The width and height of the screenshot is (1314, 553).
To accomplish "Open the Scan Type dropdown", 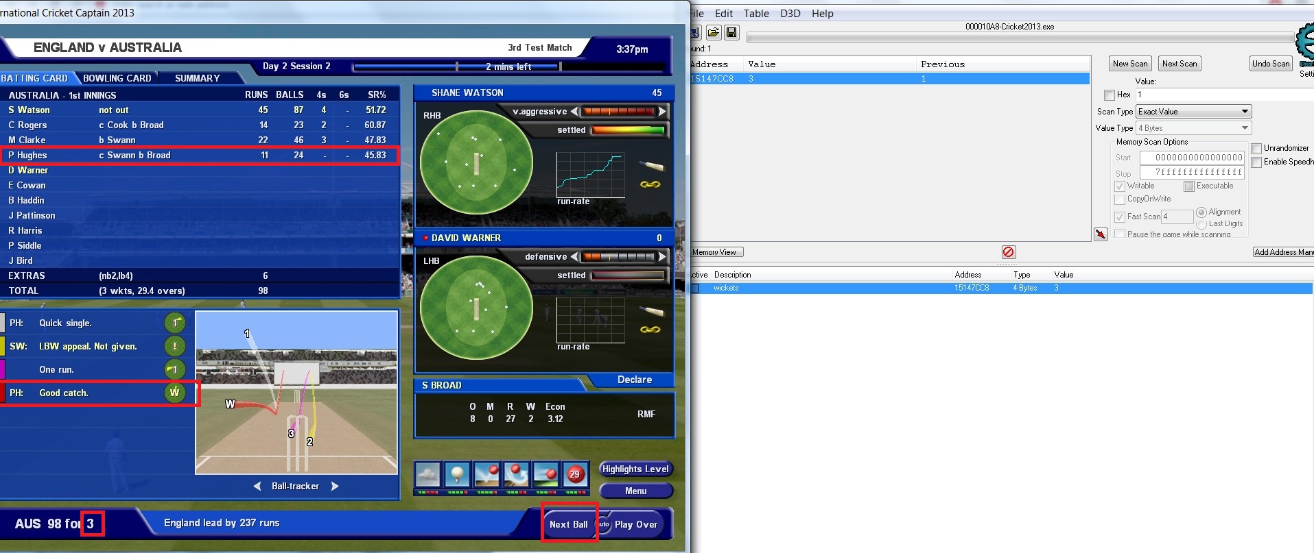I will pyautogui.click(x=1193, y=112).
